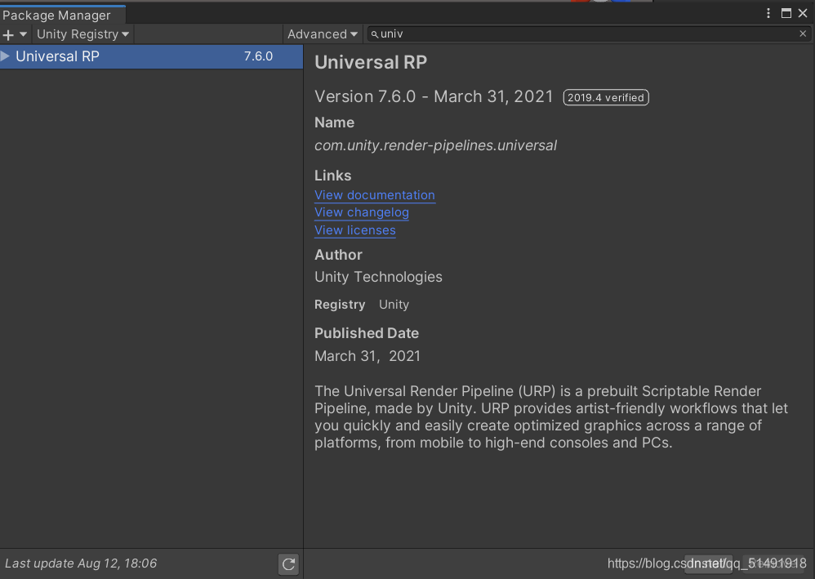Click the Version 7.6.0 - March 31, 2021 heading
The height and width of the screenshot is (579, 815).
pyautogui.click(x=434, y=96)
